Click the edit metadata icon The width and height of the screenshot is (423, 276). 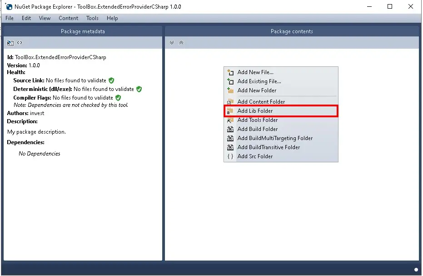(x=10, y=43)
